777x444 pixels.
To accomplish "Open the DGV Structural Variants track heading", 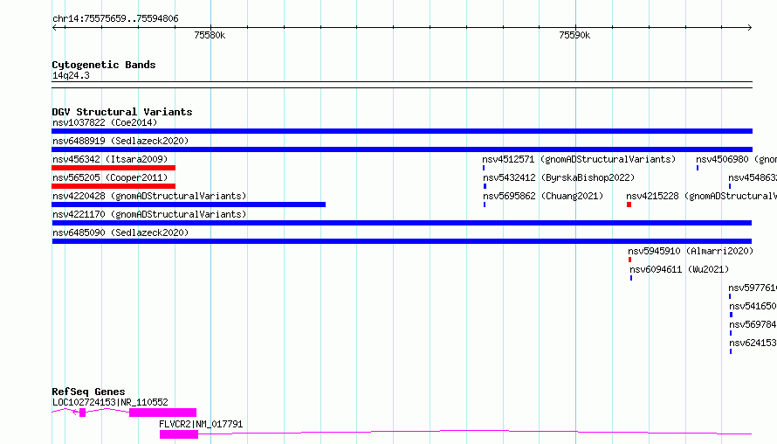I will pos(122,112).
